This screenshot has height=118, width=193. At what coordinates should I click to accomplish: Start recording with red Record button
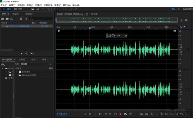[x=120, y=114]
